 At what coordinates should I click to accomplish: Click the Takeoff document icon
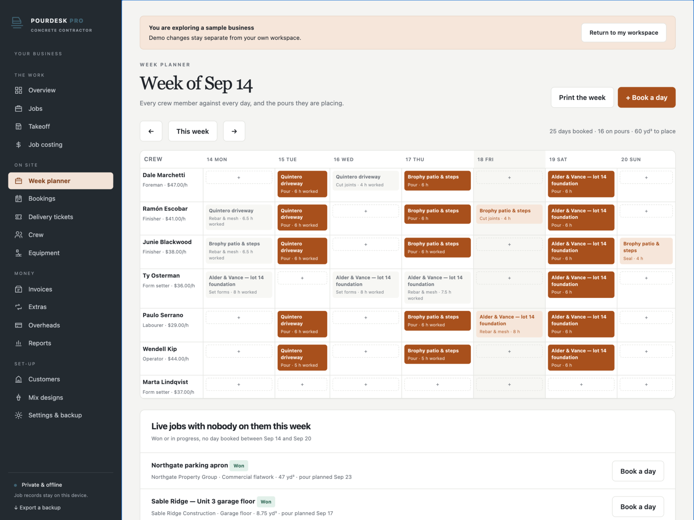[18, 126]
